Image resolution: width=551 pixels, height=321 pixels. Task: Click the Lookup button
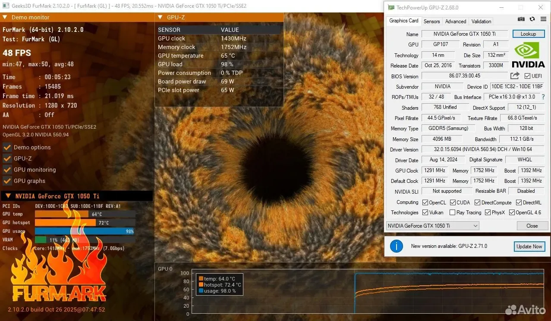pyautogui.click(x=528, y=34)
